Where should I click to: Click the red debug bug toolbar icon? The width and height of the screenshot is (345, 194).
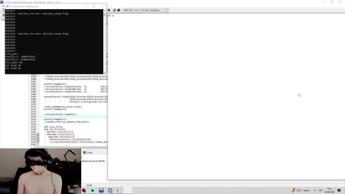[118, 10]
